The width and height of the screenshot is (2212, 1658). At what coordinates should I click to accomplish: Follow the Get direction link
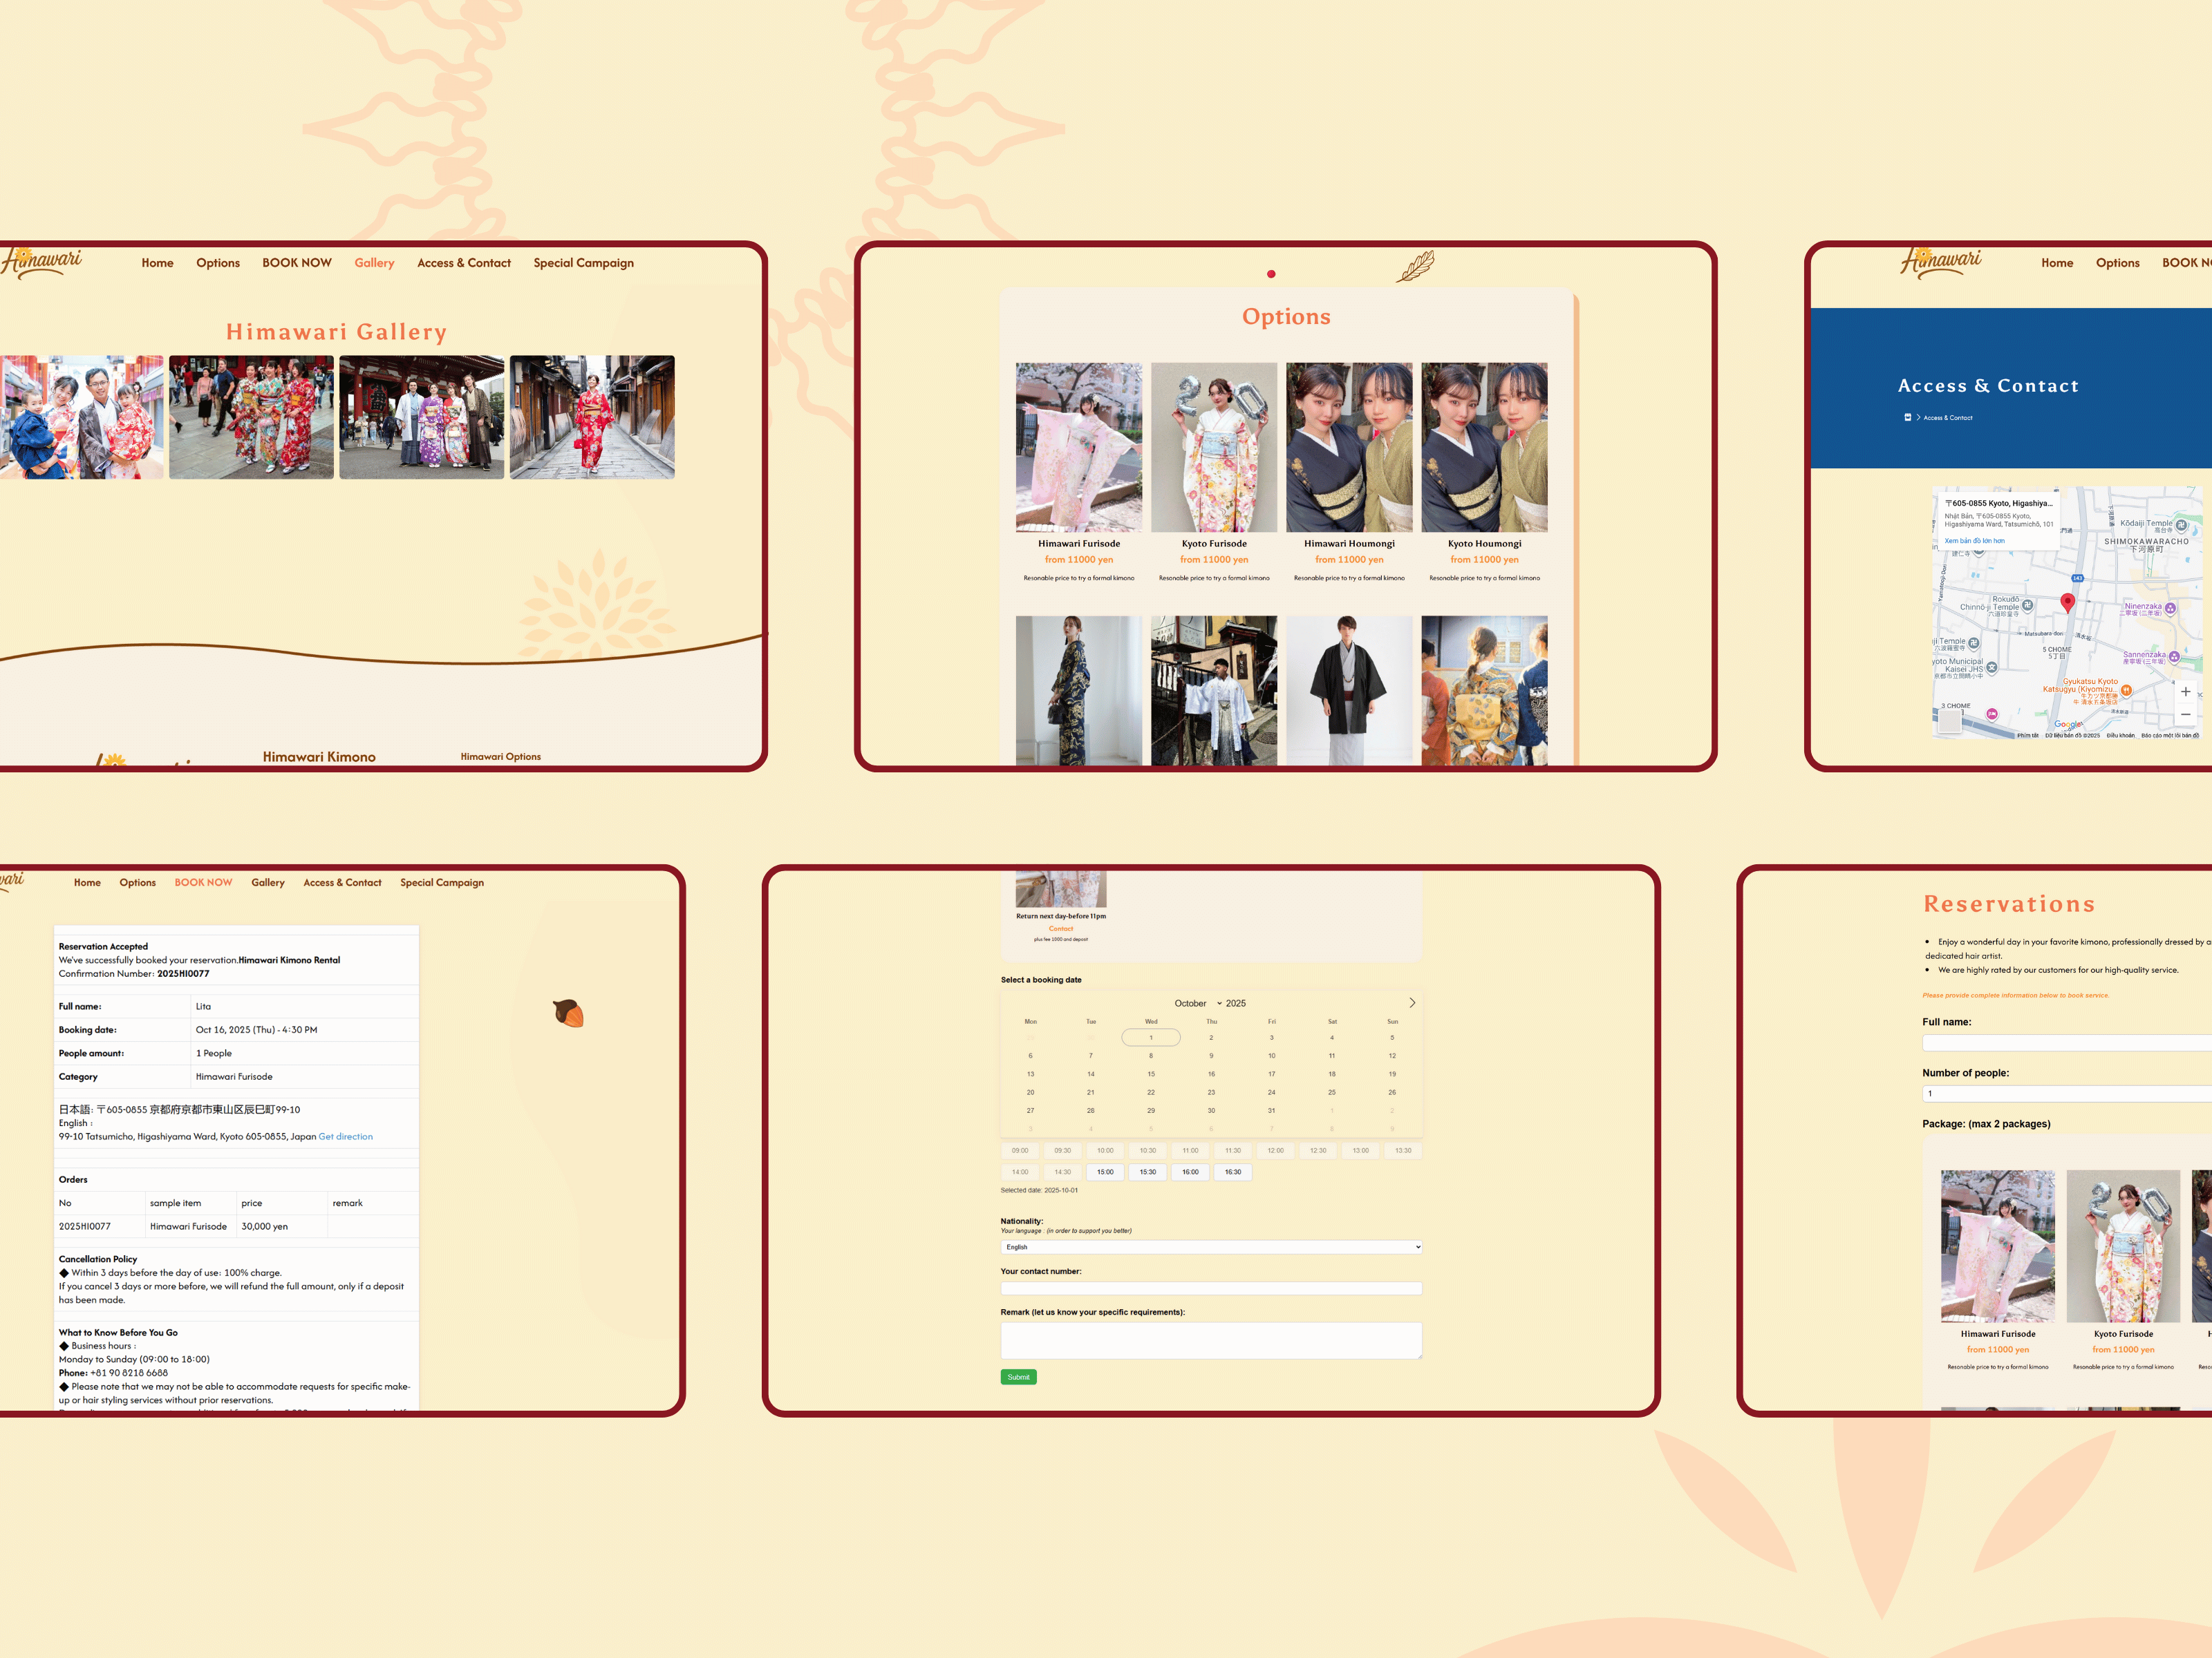pyautogui.click(x=345, y=1136)
